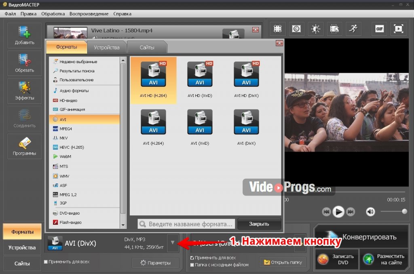Click the Записать DVD button
Image resolution: width=414 pixels, height=274 pixels.
coord(337,259)
